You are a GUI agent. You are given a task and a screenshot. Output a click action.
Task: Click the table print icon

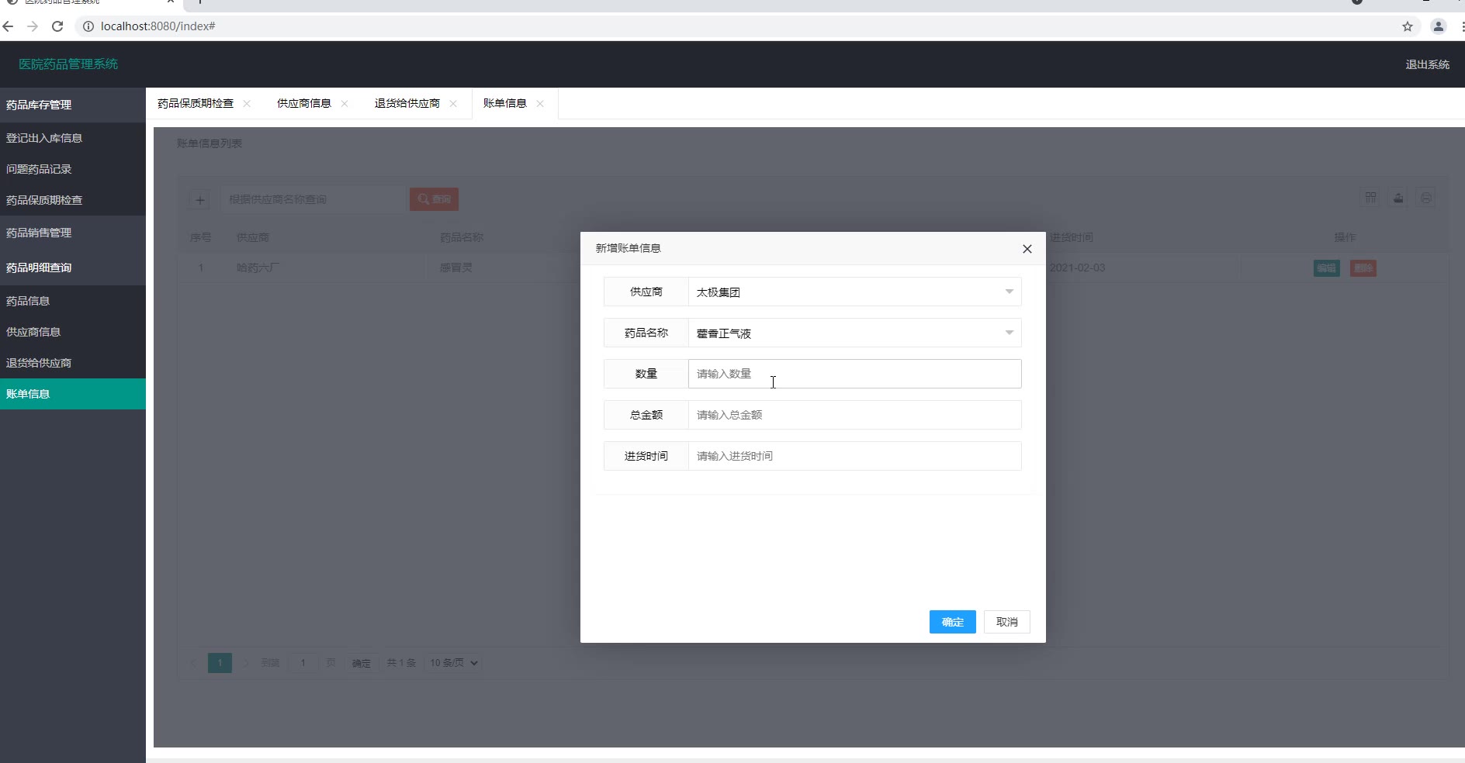click(x=1426, y=198)
